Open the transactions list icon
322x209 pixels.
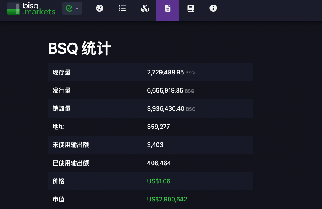[x=122, y=8]
